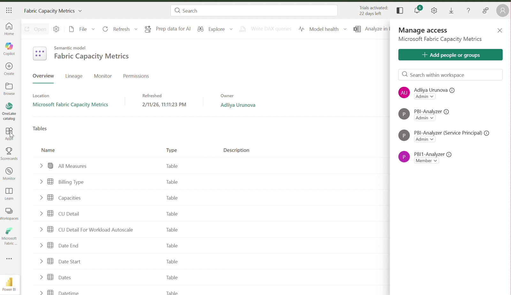This screenshot has width=511, height=295.
Task: Click the Power BI experience switcher
Action: 9,284
